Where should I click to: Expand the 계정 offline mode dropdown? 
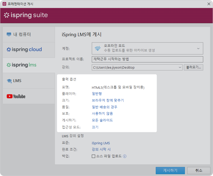pyautogui.click(x=198, y=48)
